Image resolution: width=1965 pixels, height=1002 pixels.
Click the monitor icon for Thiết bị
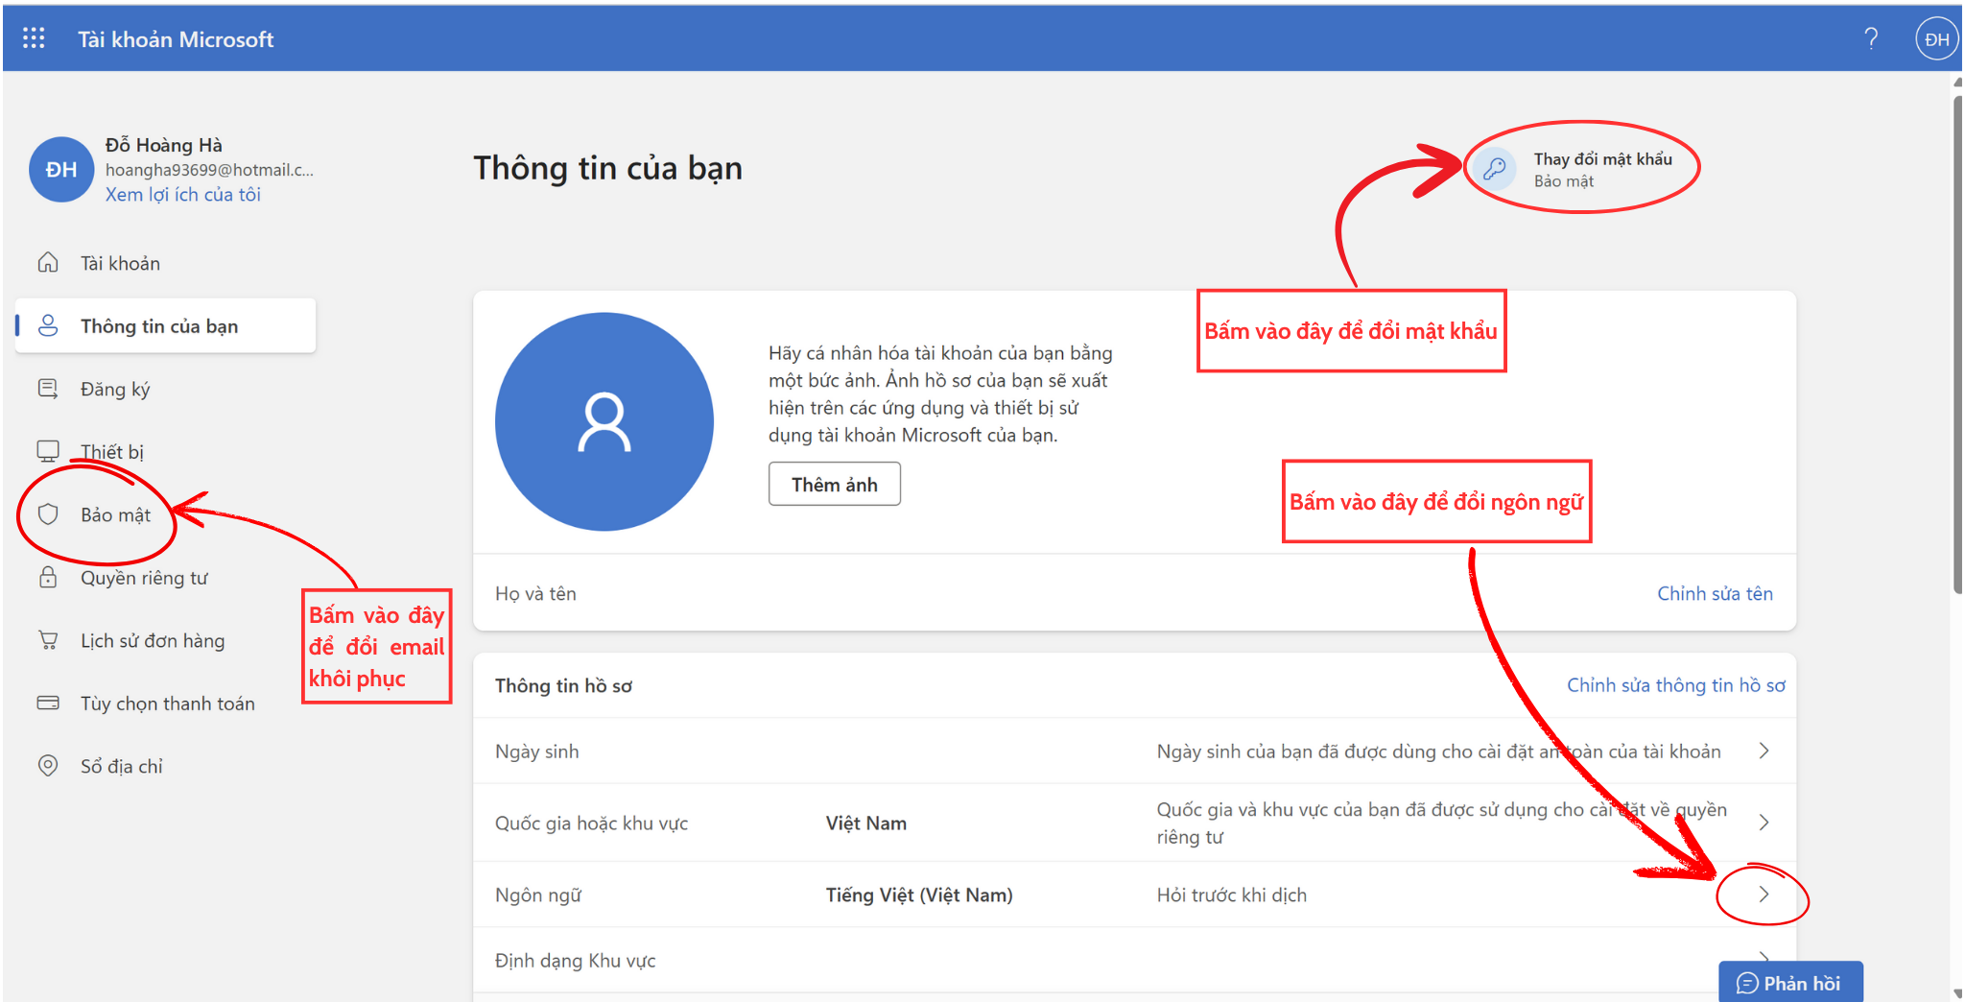pyautogui.click(x=48, y=451)
